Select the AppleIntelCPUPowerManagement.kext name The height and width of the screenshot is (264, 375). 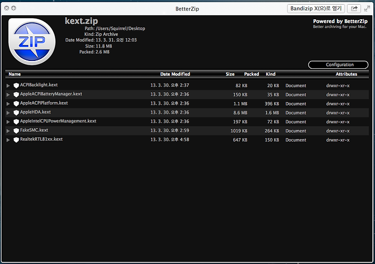pyautogui.click(x=58, y=121)
